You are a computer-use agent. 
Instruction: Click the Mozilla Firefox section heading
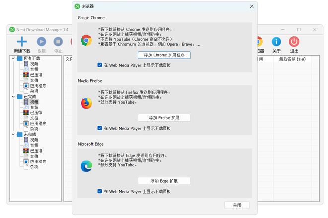[90, 81]
